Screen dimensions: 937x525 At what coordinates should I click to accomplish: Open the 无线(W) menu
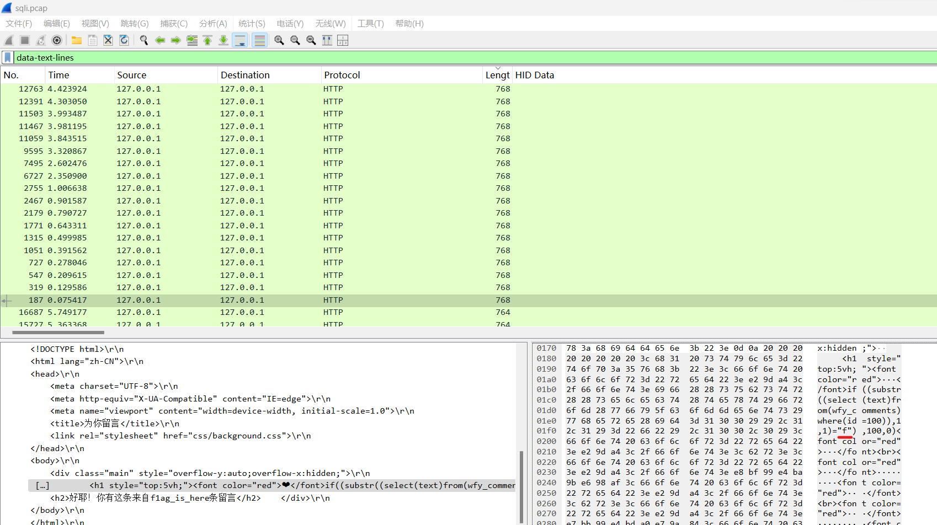click(x=331, y=24)
